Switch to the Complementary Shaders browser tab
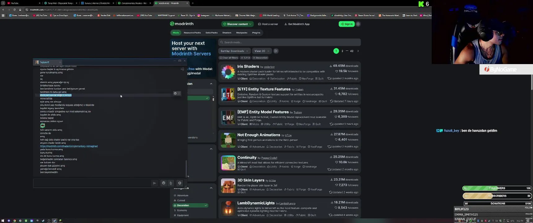Viewport: 533px width, 223px height. tap(134, 3)
